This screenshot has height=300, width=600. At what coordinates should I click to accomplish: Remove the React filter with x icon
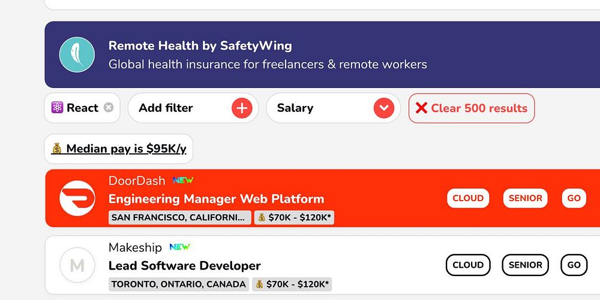point(108,108)
